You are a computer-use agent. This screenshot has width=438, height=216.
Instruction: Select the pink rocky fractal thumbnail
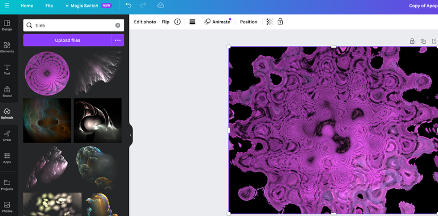pyautogui.click(x=47, y=168)
